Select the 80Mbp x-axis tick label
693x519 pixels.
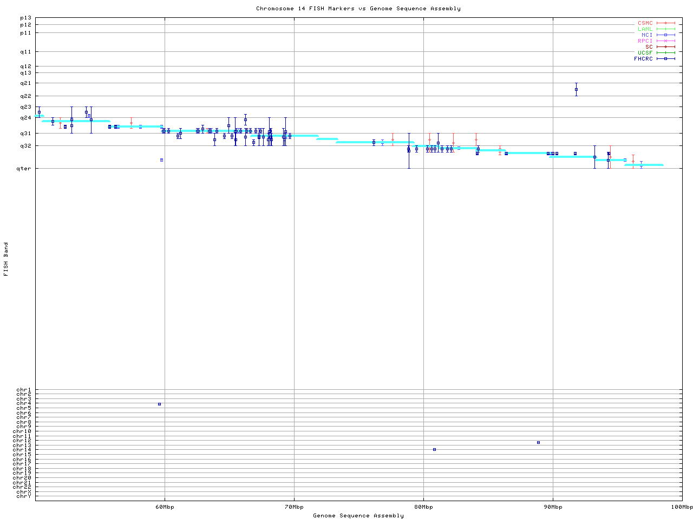pyautogui.click(x=423, y=507)
